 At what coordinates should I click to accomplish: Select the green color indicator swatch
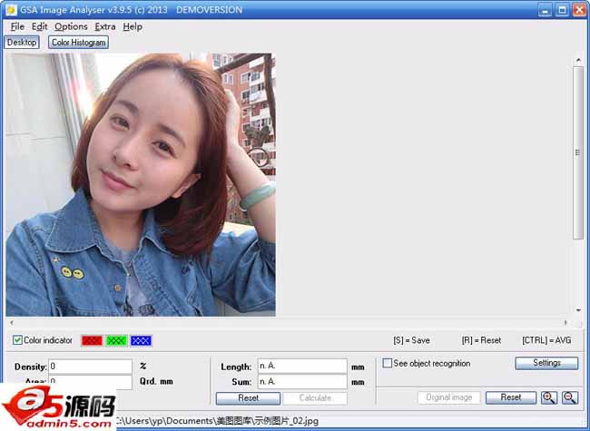click(x=116, y=340)
